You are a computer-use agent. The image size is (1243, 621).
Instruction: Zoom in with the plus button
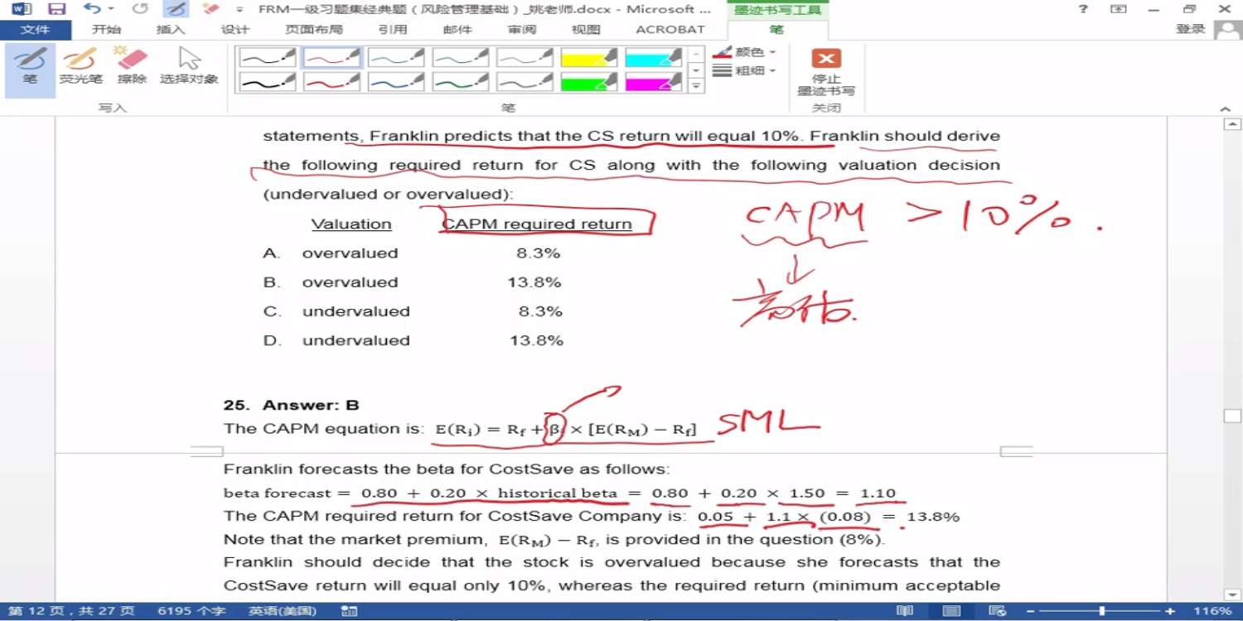[1170, 611]
